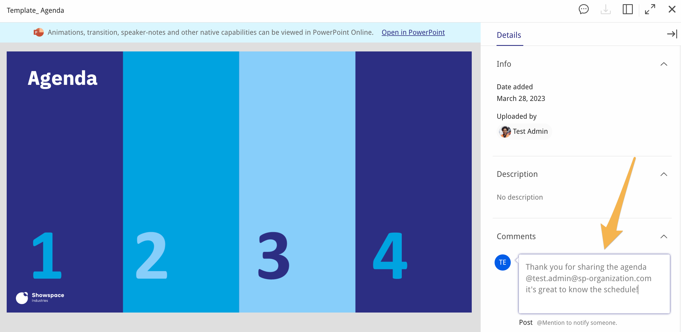Enter fullscreen presentation mode
Image resolution: width=681 pixels, height=332 pixels.
pyautogui.click(x=650, y=9)
